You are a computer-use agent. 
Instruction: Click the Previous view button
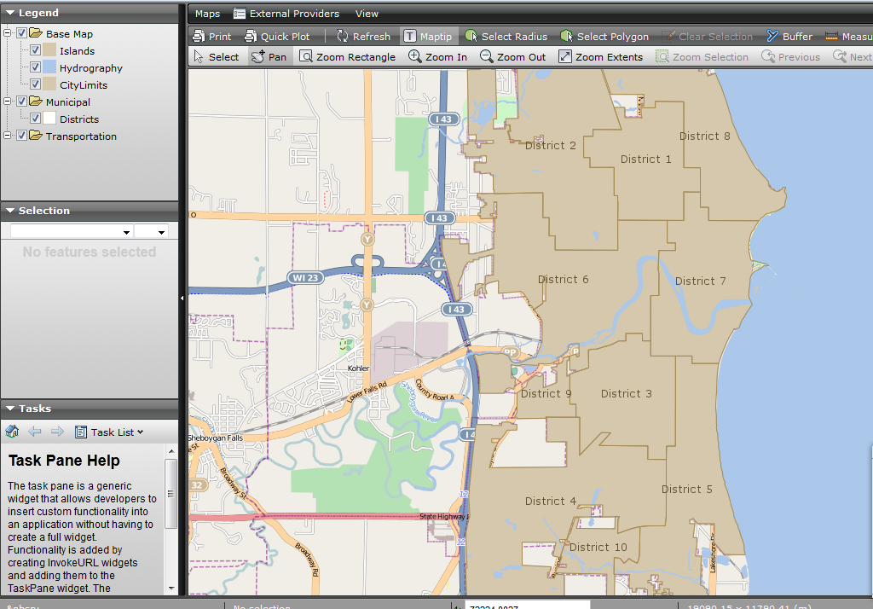790,56
